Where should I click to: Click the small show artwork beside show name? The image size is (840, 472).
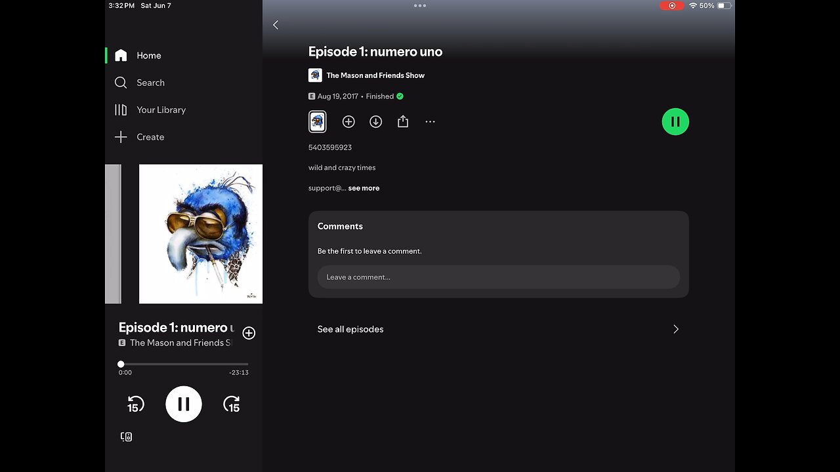point(315,75)
